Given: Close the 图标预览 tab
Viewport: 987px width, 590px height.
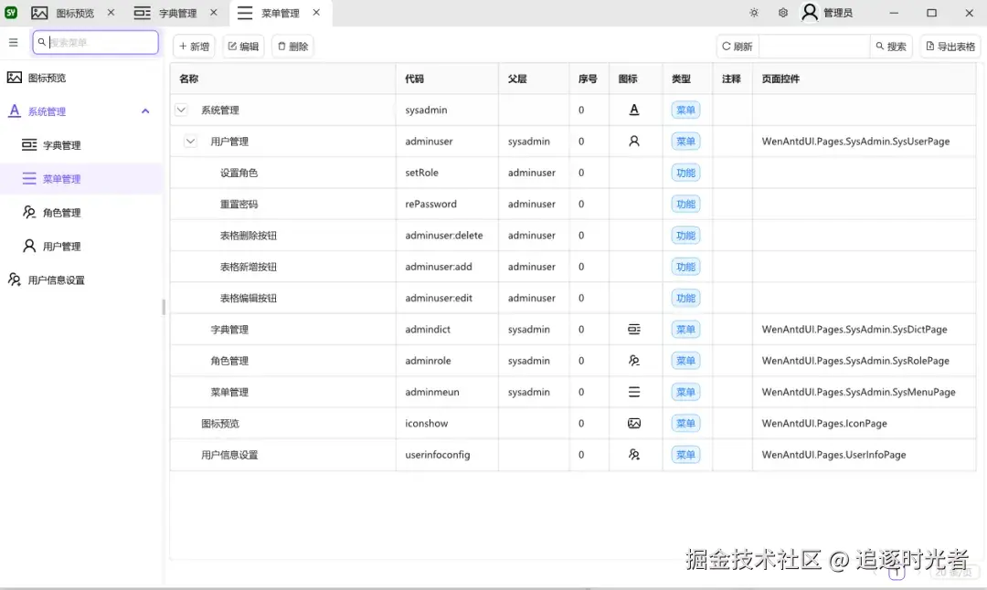Looking at the screenshot, I should pos(111,12).
